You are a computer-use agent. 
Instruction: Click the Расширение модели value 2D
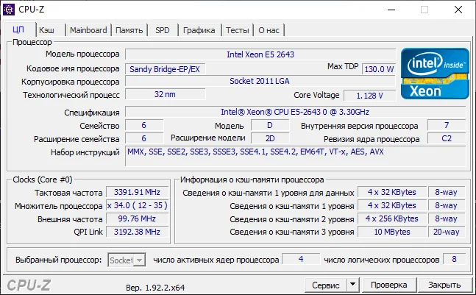pos(270,139)
